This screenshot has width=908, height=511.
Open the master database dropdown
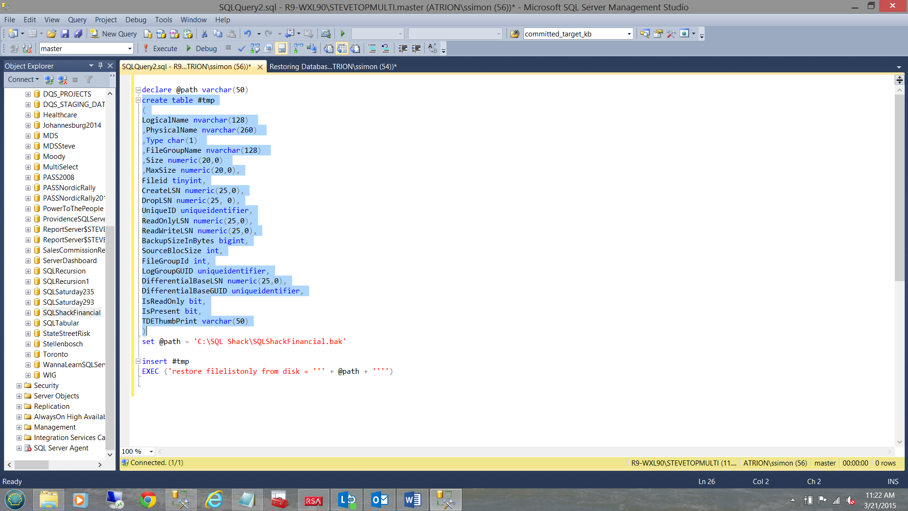[130, 48]
